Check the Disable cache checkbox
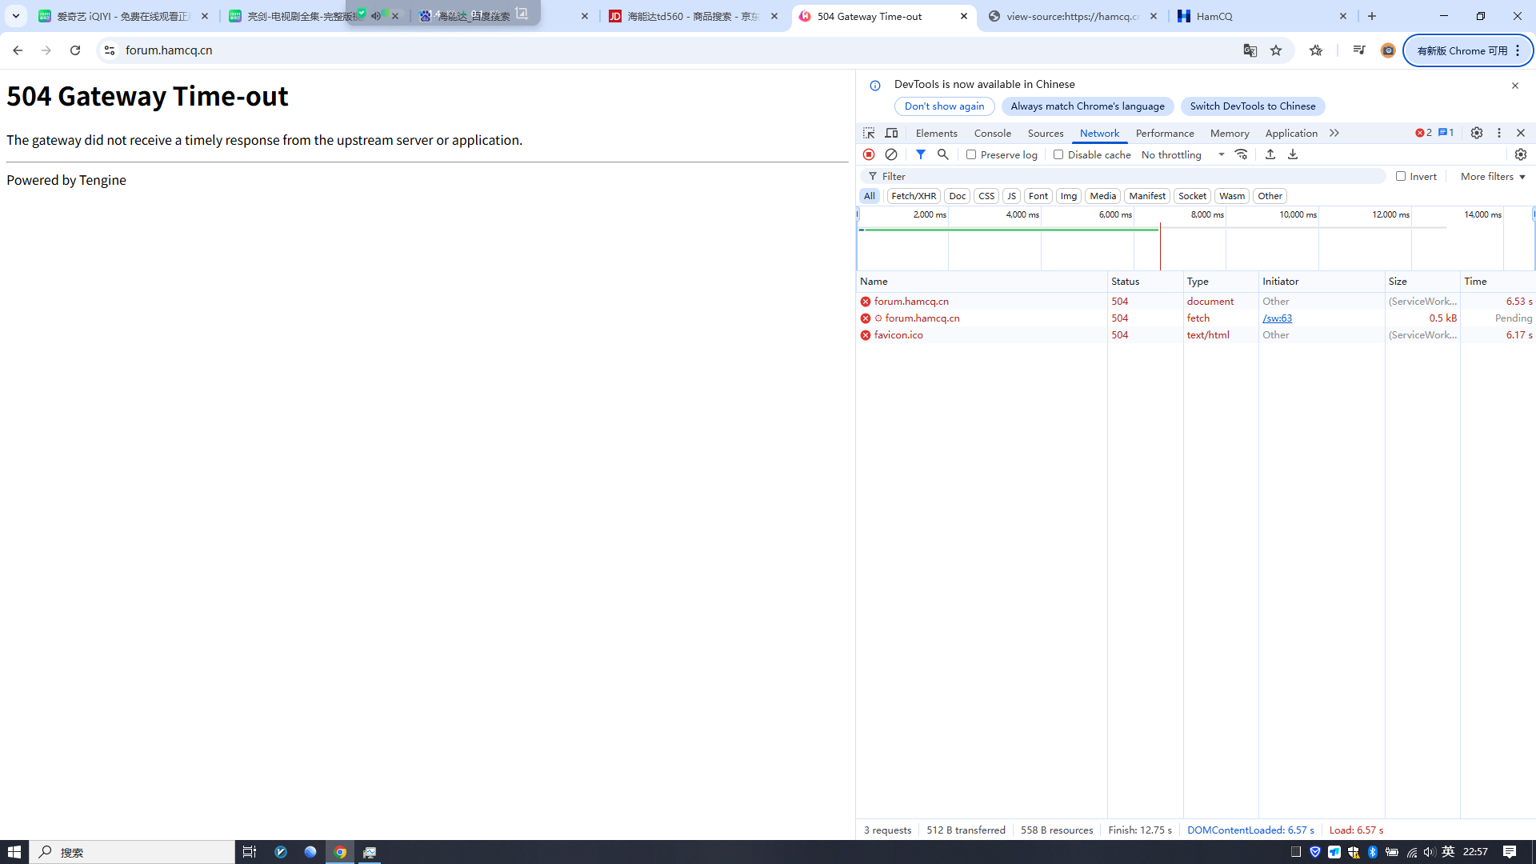This screenshot has height=864, width=1536. click(x=1058, y=154)
